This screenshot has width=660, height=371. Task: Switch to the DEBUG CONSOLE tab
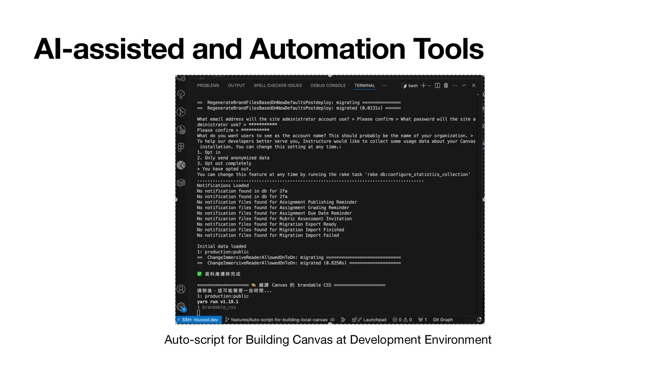pos(328,86)
